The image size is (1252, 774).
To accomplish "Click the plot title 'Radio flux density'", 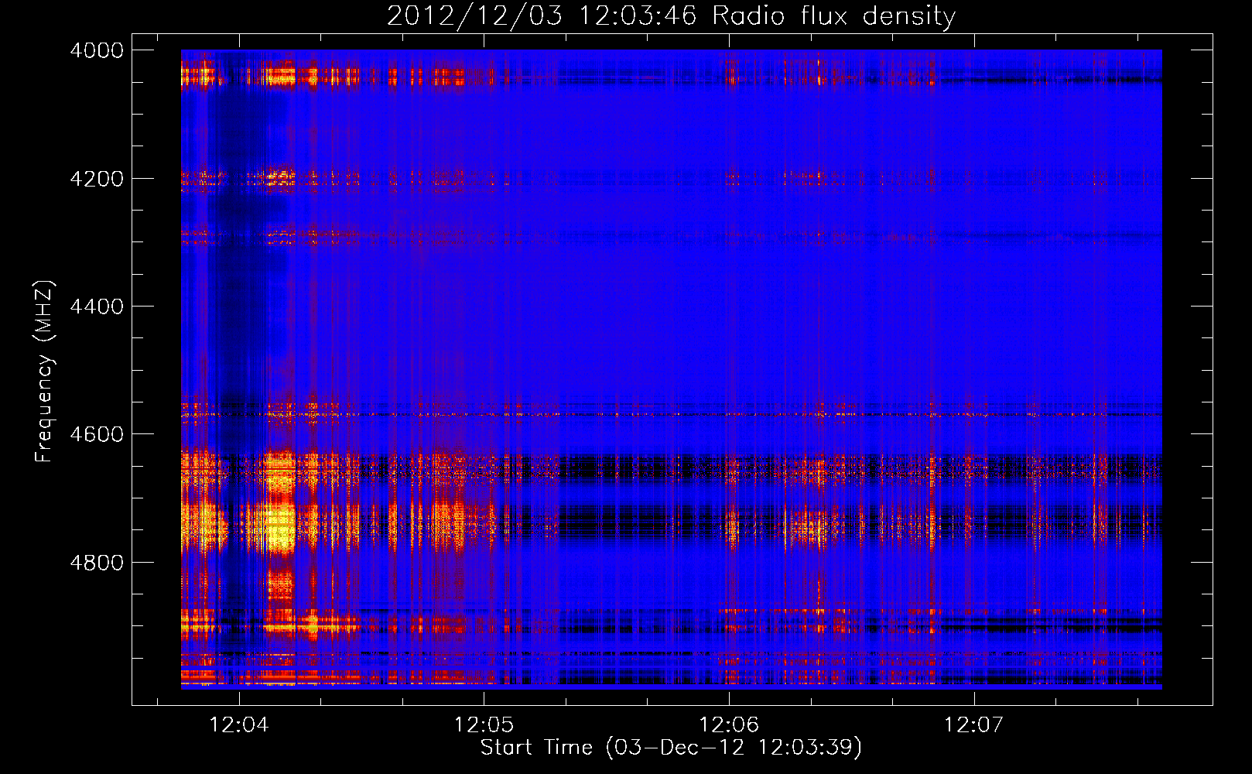I will pos(833,16).
